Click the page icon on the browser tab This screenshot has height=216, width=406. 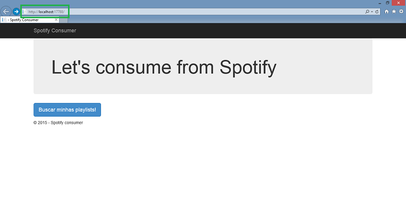[x=5, y=20]
